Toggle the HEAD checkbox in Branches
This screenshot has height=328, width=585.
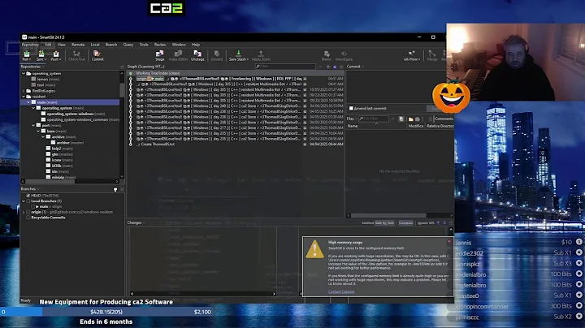pos(28,196)
